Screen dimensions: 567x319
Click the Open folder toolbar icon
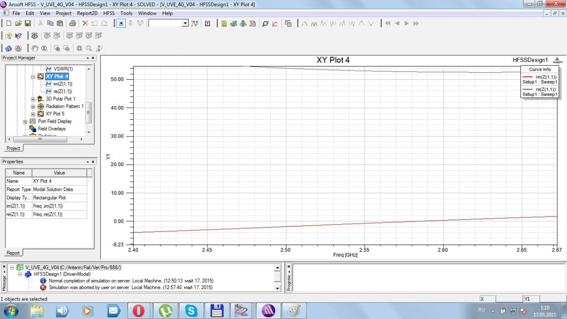(18, 23)
